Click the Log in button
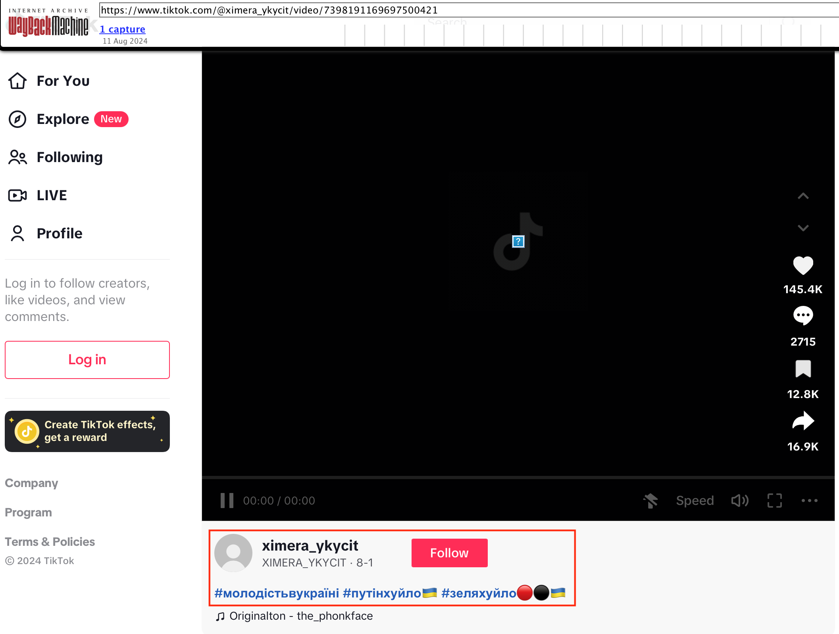This screenshot has width=839, height=634. 87,360
